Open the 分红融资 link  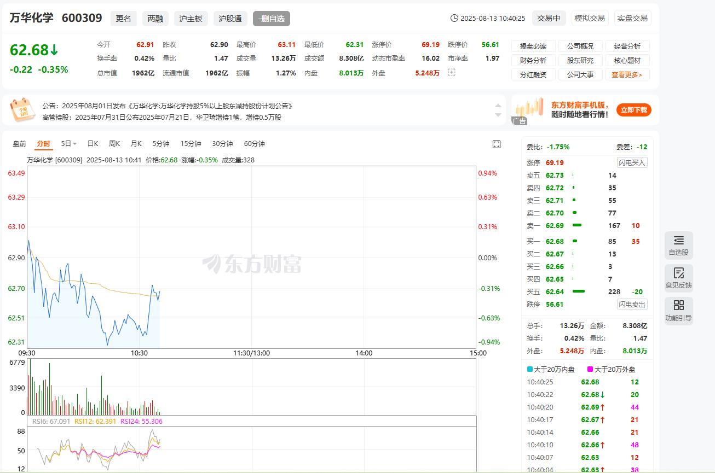533,74
